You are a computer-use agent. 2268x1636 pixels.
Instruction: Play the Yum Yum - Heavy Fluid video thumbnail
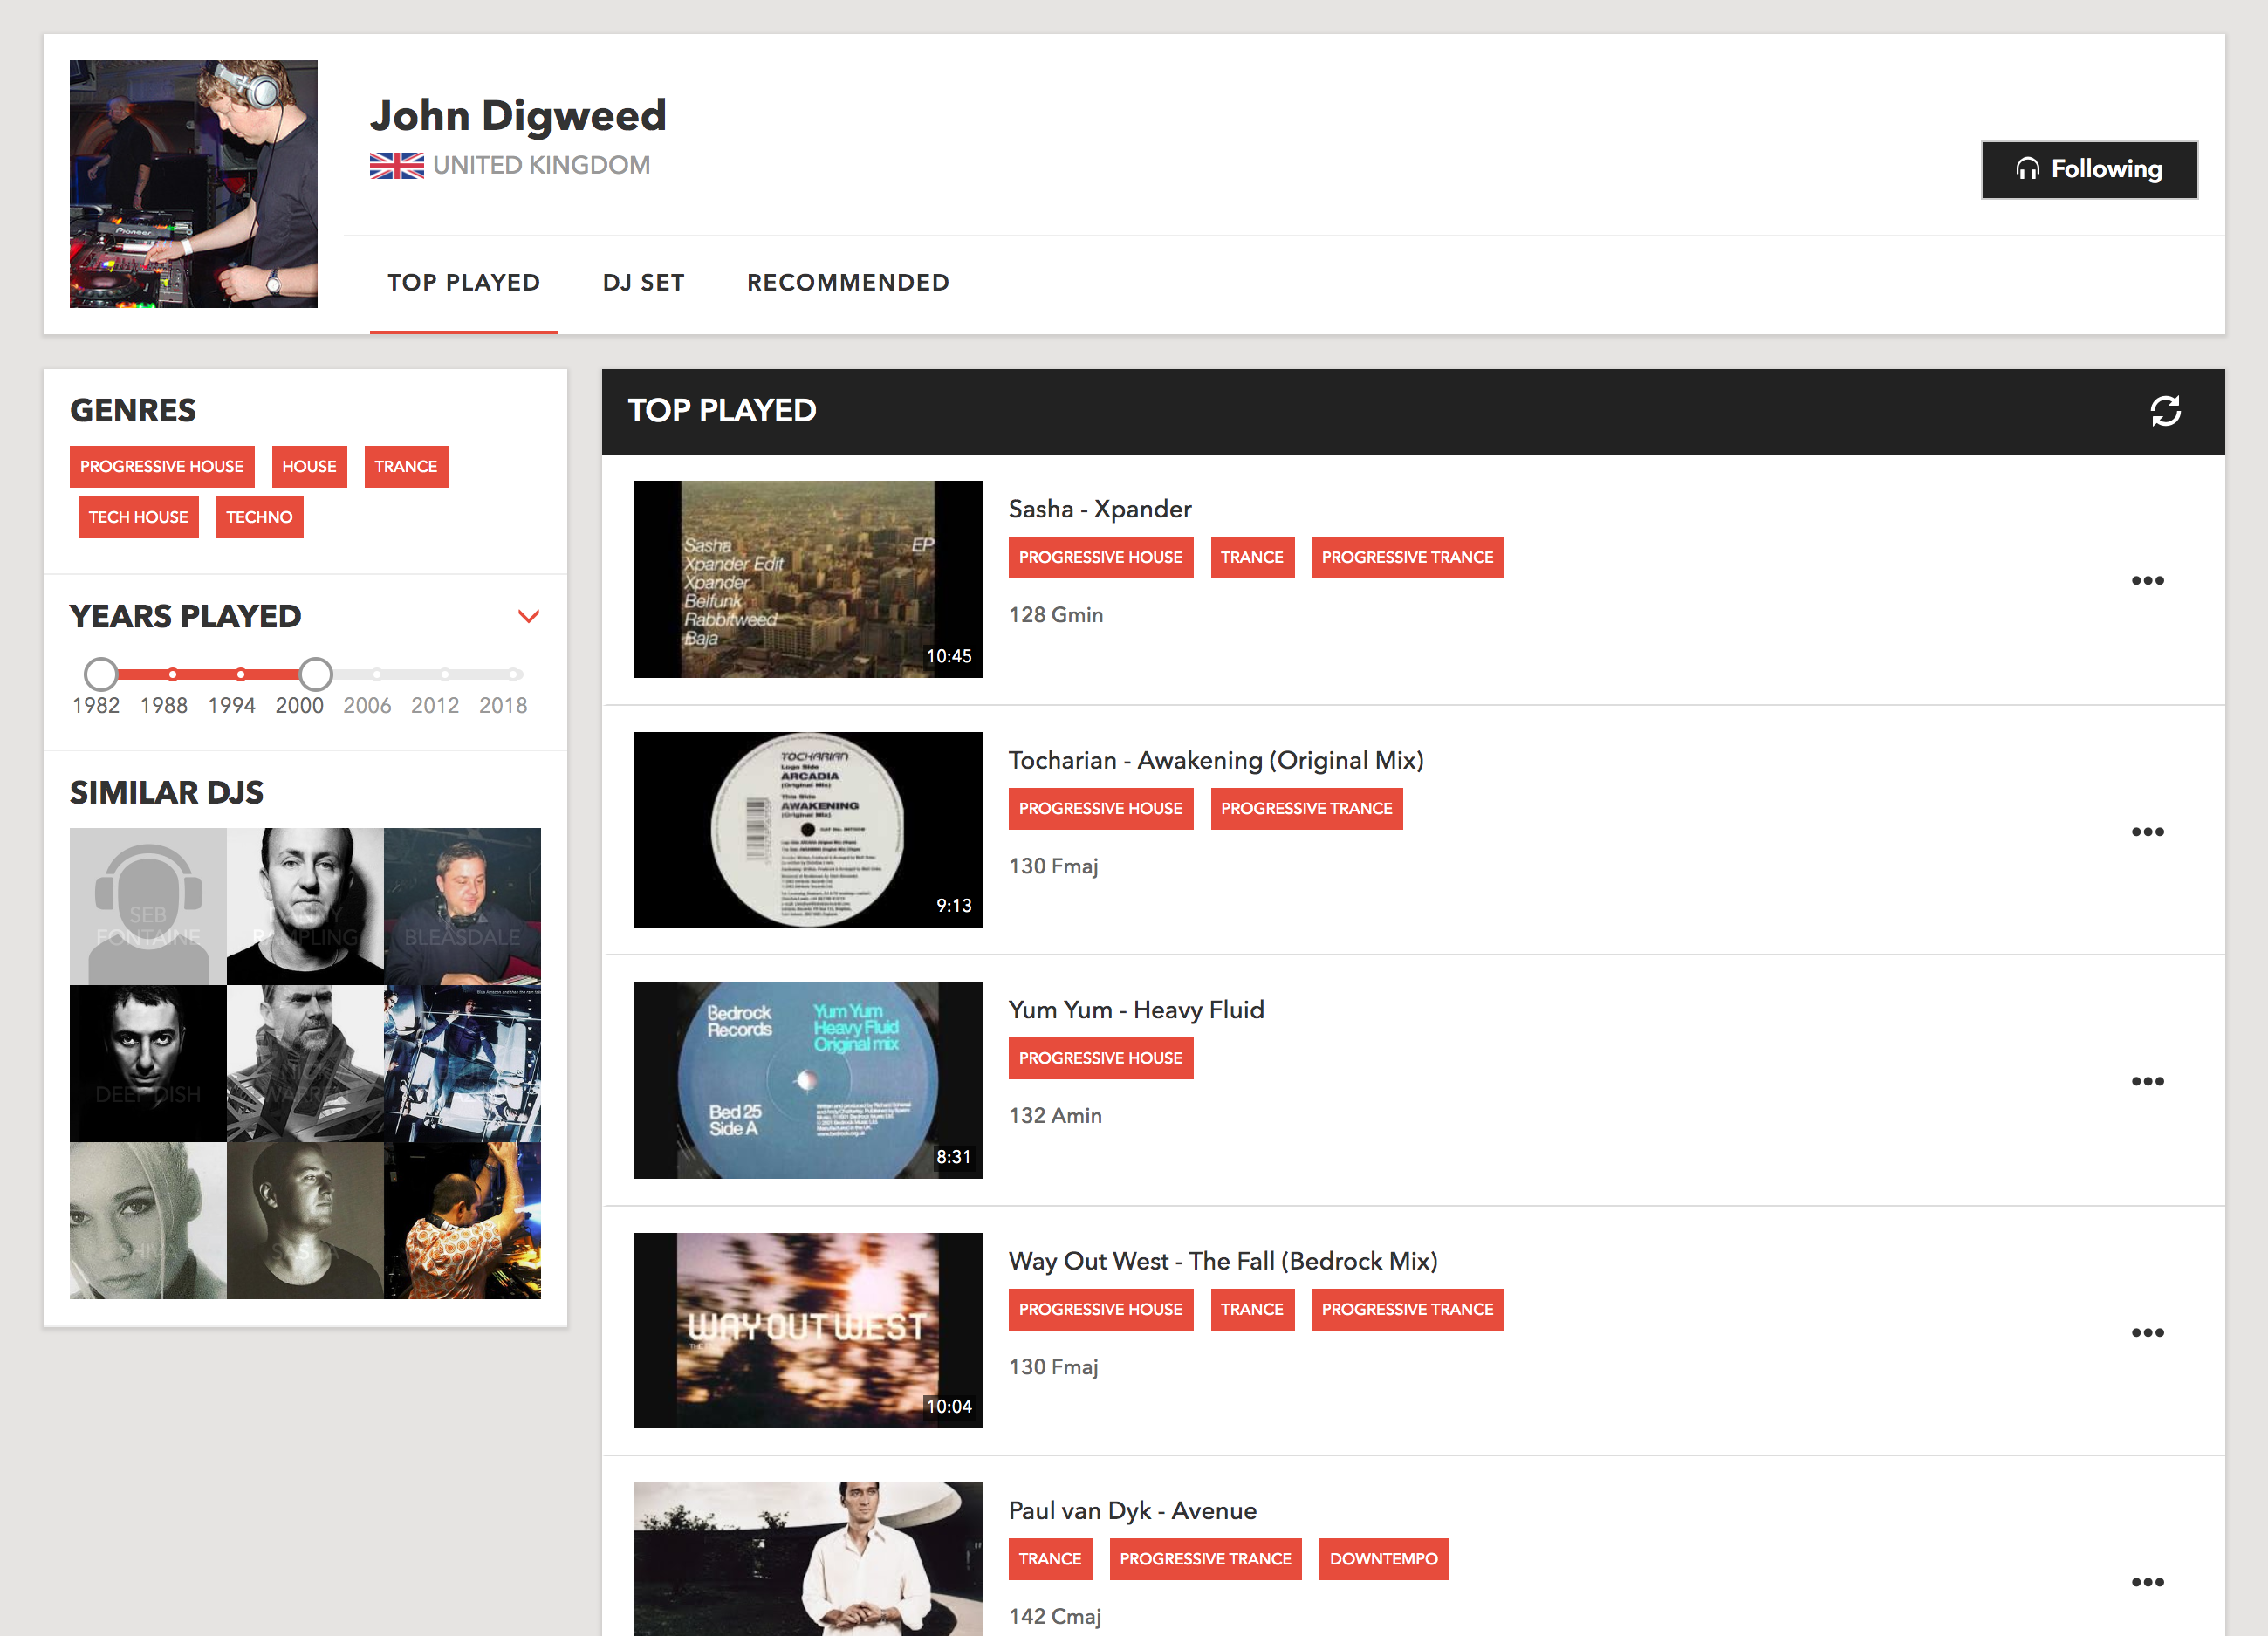tap(807, 1080)
